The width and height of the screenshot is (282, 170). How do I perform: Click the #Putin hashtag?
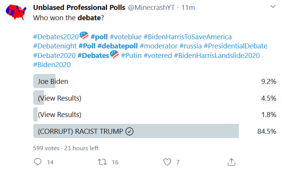click(131, 55)
